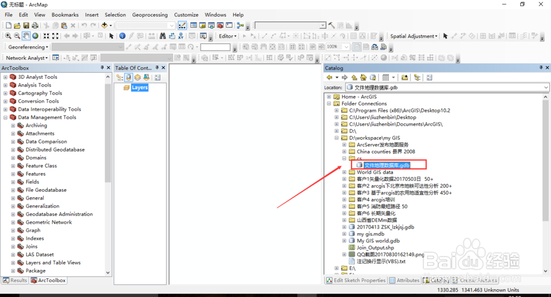This screenshot has height=297, width=551.
Task: Click the hammer icon in top toolbar
Action: pos(331,25)
